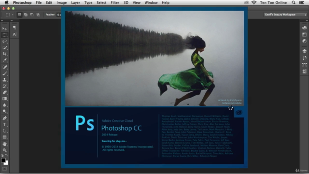Image resolution: width=309 pixels, height=174 pixels.
Task: Open the 3D menu
Action: (x=126, y=2)
